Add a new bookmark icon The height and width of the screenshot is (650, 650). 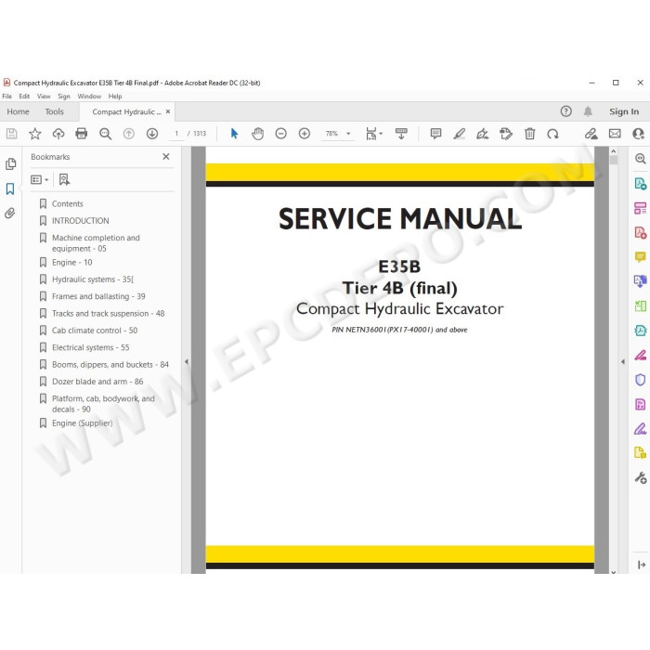[x=64, y=179]
